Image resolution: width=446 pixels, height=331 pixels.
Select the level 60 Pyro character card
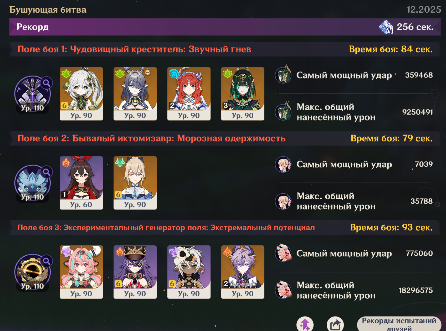pyautogui.click(x=81, y=183)
